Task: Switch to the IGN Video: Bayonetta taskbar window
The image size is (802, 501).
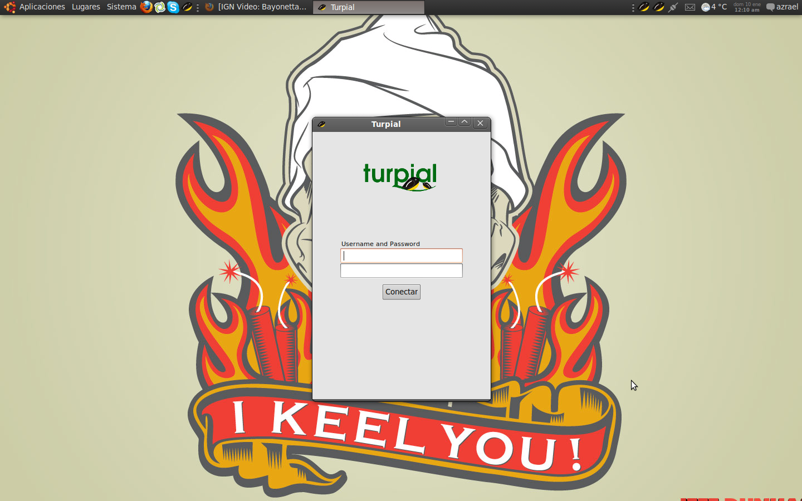Action: point(256,7)
